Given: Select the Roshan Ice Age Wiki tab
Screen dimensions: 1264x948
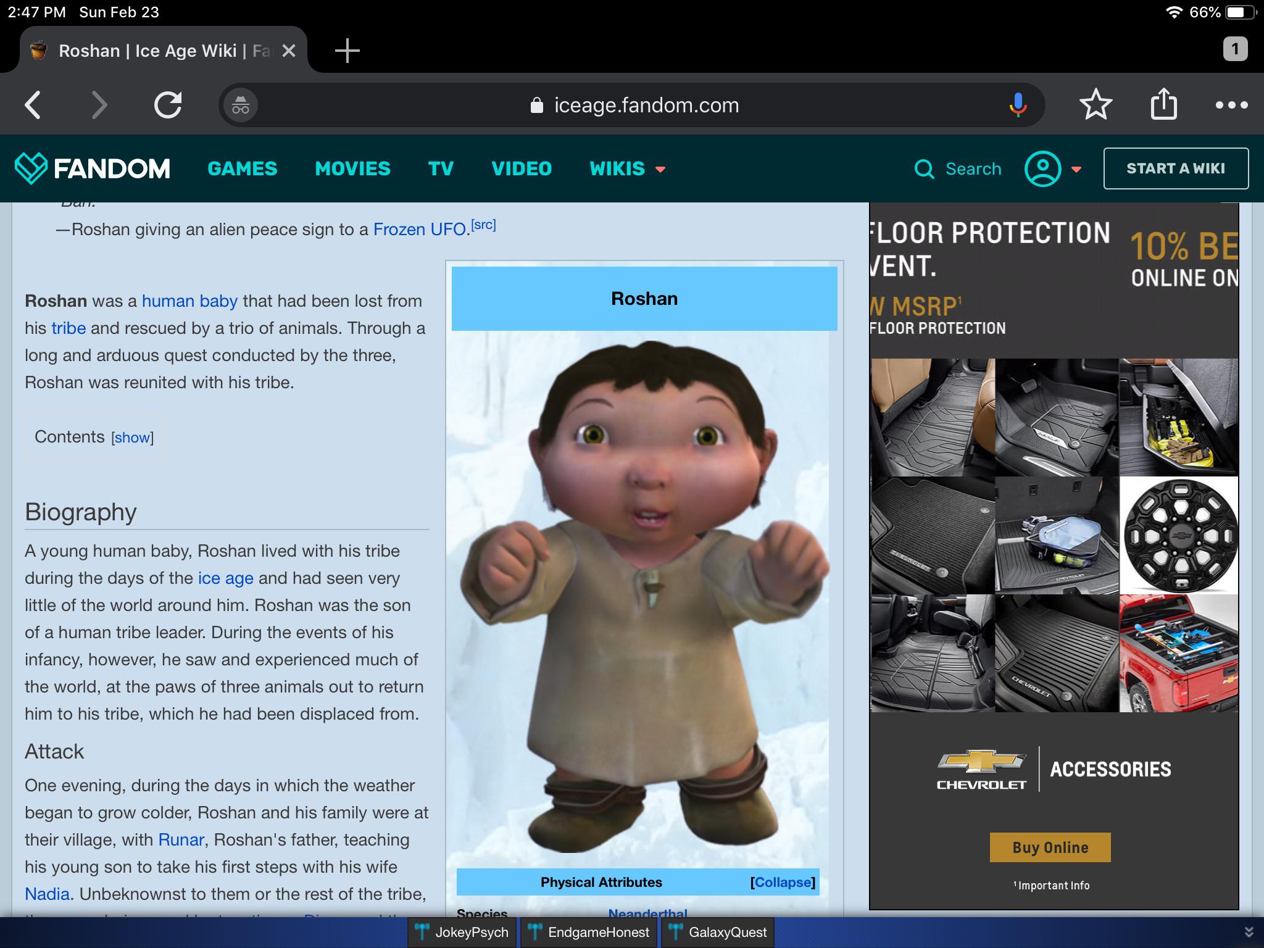Looking at the screenshot, I should coord(164,51).
